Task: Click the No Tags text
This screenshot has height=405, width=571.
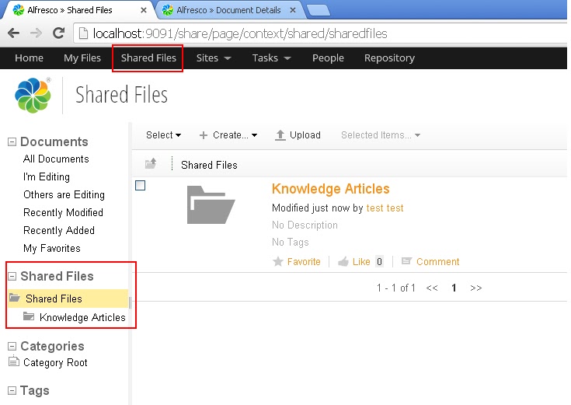Action: pos(291,242)
